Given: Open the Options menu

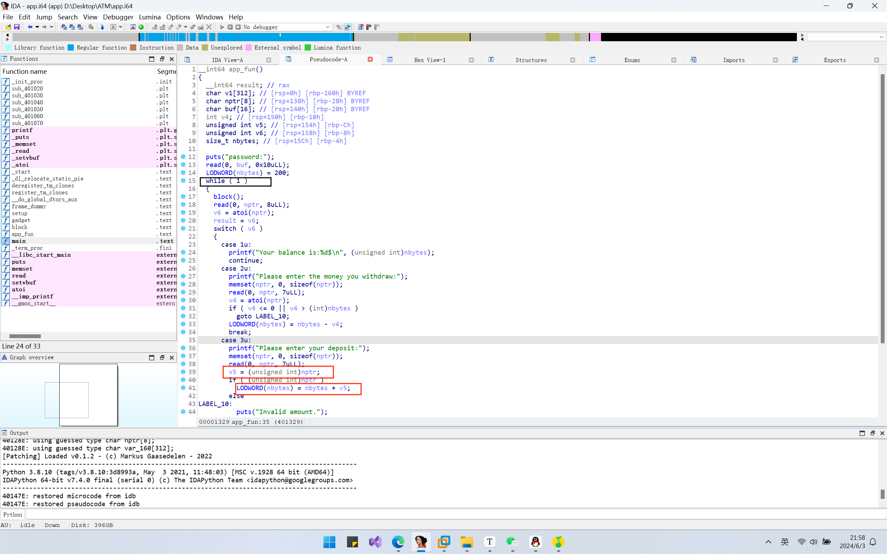Looking at the screenshot, I should (x=178, y=17).
